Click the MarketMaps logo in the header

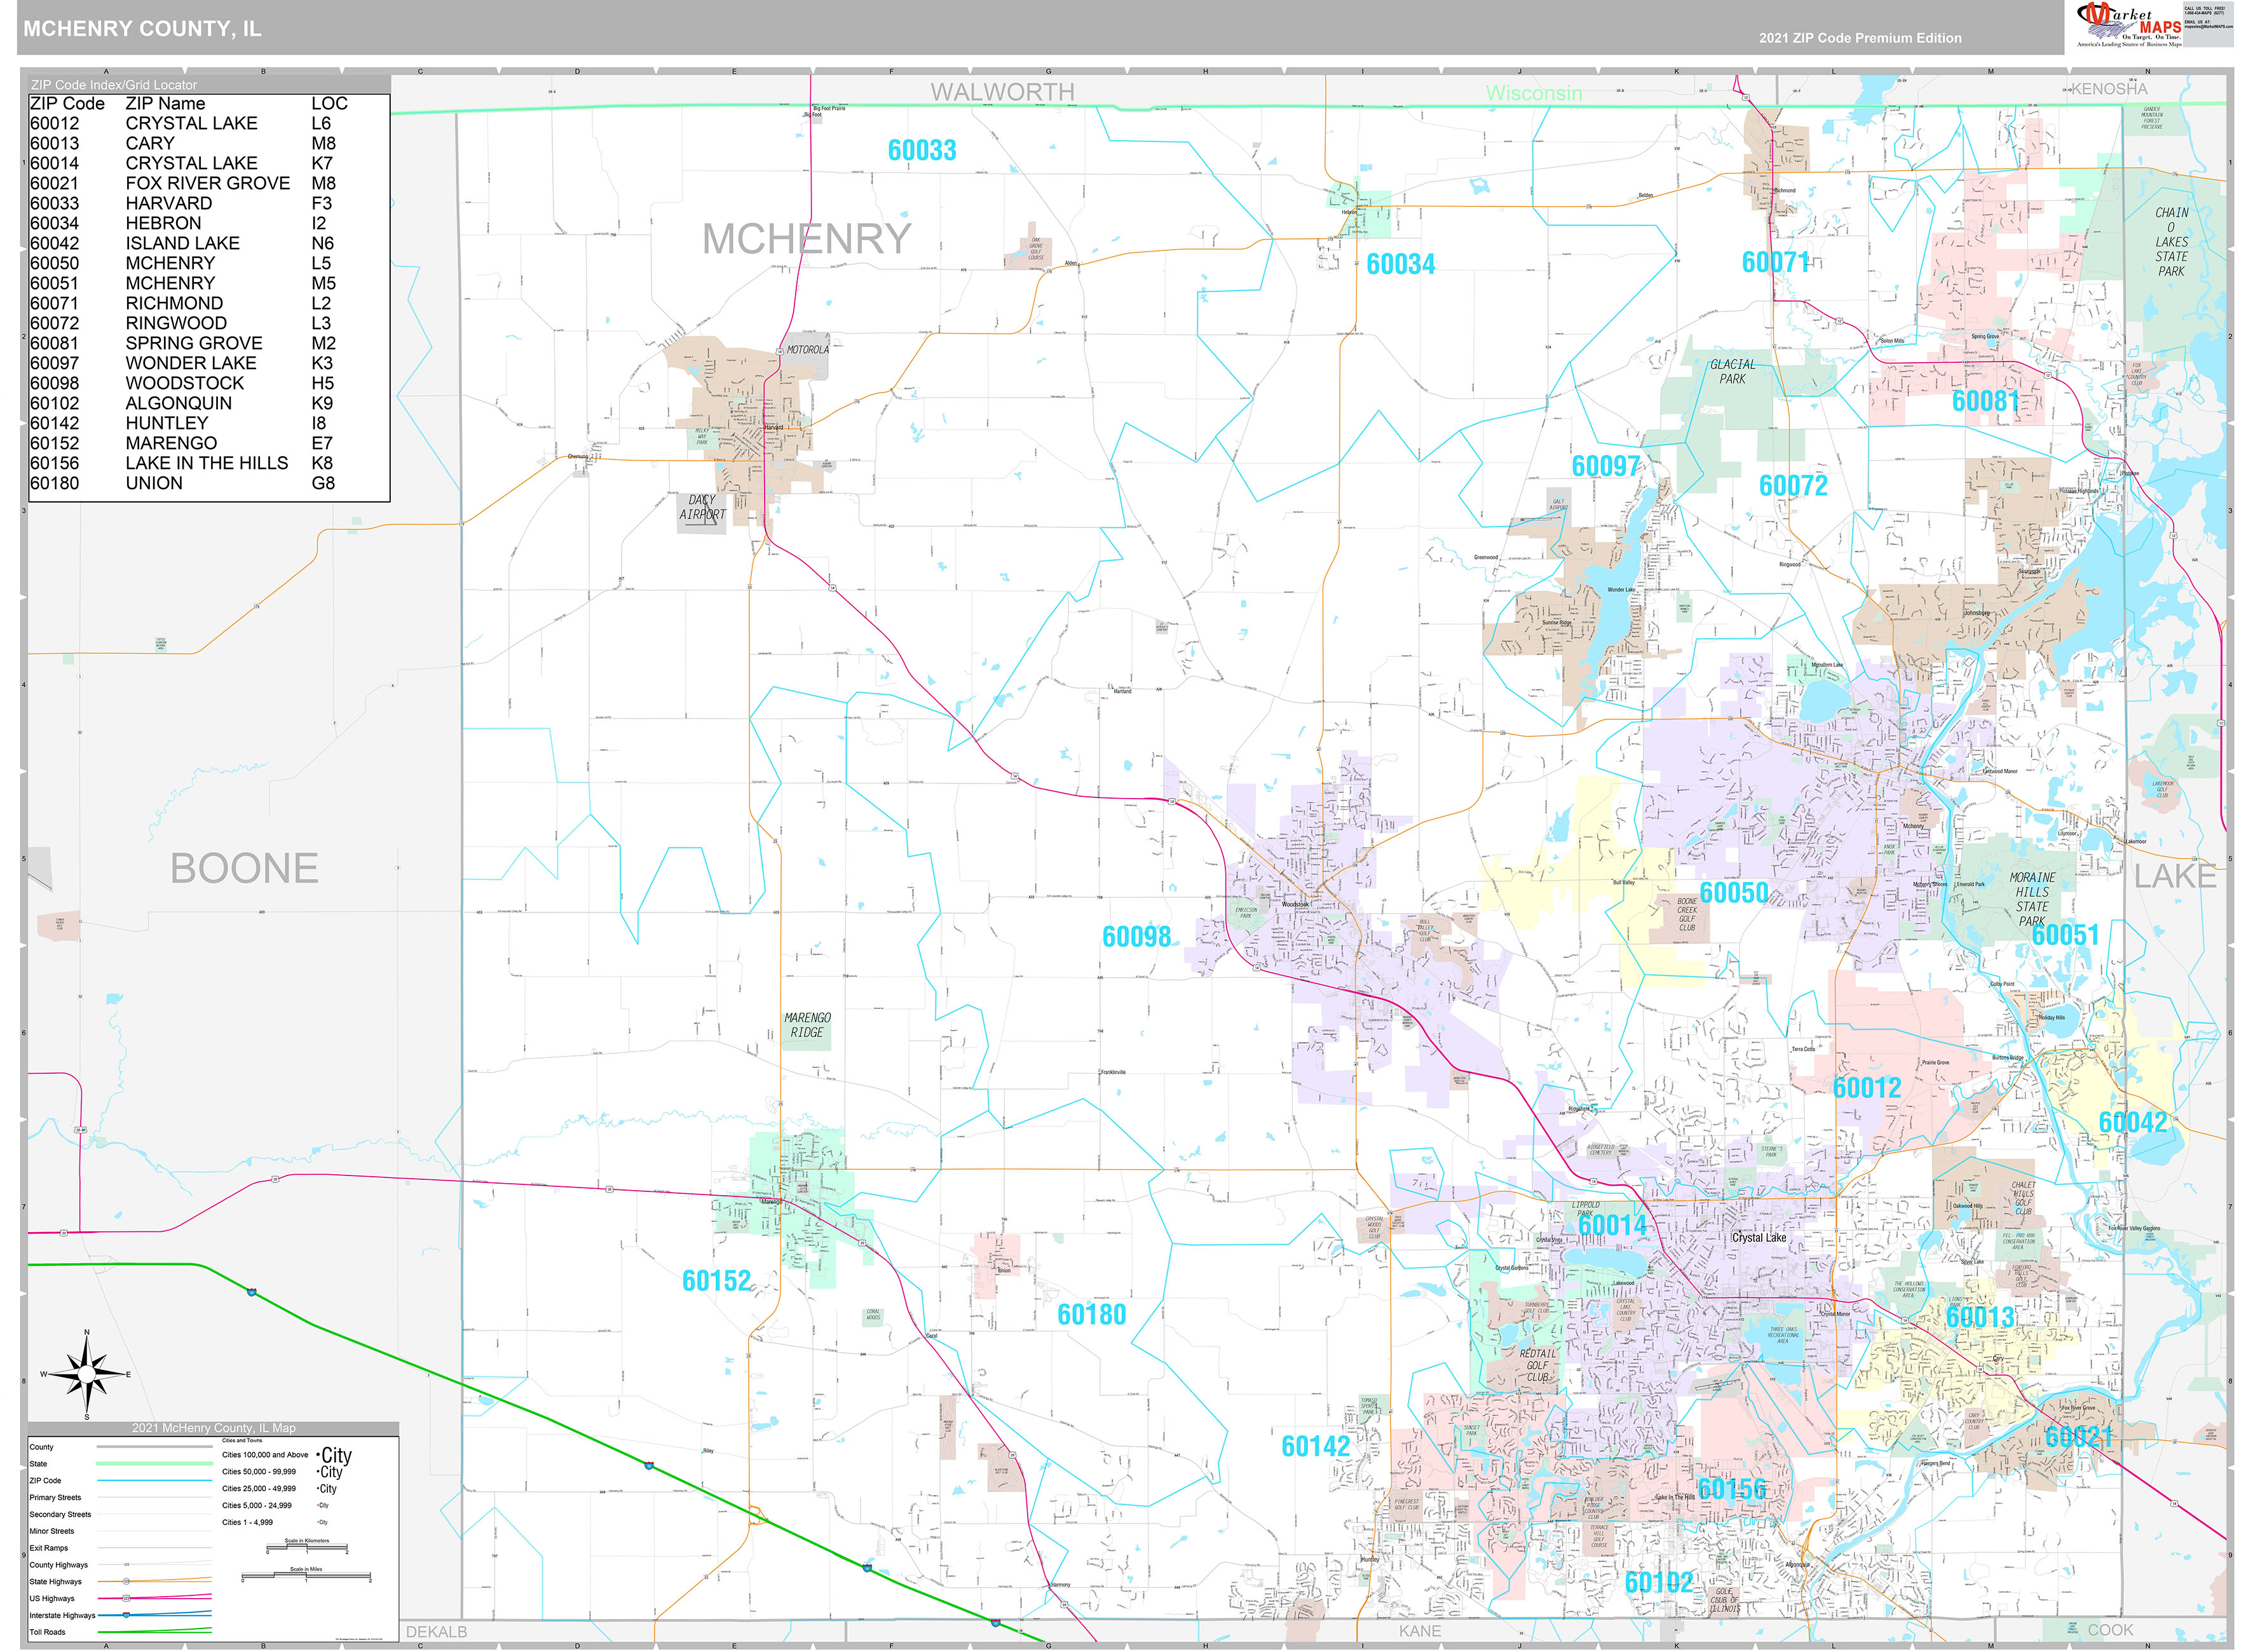[x=2129, y=25]
